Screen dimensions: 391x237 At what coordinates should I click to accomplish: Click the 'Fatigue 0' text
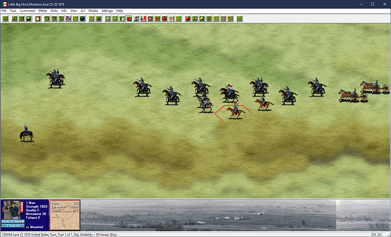[x=33, y=218]
